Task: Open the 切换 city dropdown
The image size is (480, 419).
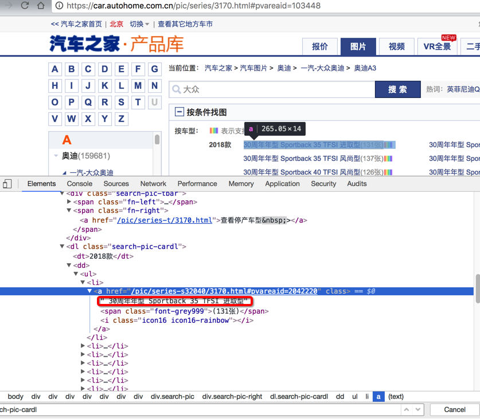Action: pyautogui.click(x=139, y=24)
